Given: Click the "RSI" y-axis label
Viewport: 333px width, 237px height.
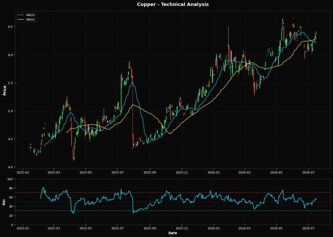Looking at the screenshot, I should [x=4, y=202].
